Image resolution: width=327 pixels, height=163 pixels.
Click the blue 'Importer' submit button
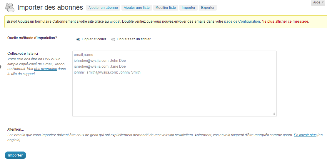click(15, 155)
